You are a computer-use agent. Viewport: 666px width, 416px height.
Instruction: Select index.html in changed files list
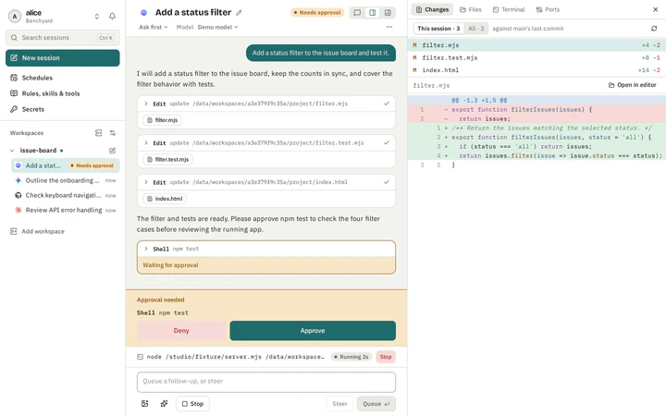[x=536, y=70]
